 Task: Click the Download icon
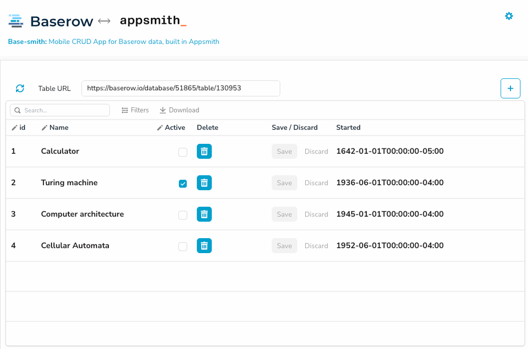(x=163, y=110)
